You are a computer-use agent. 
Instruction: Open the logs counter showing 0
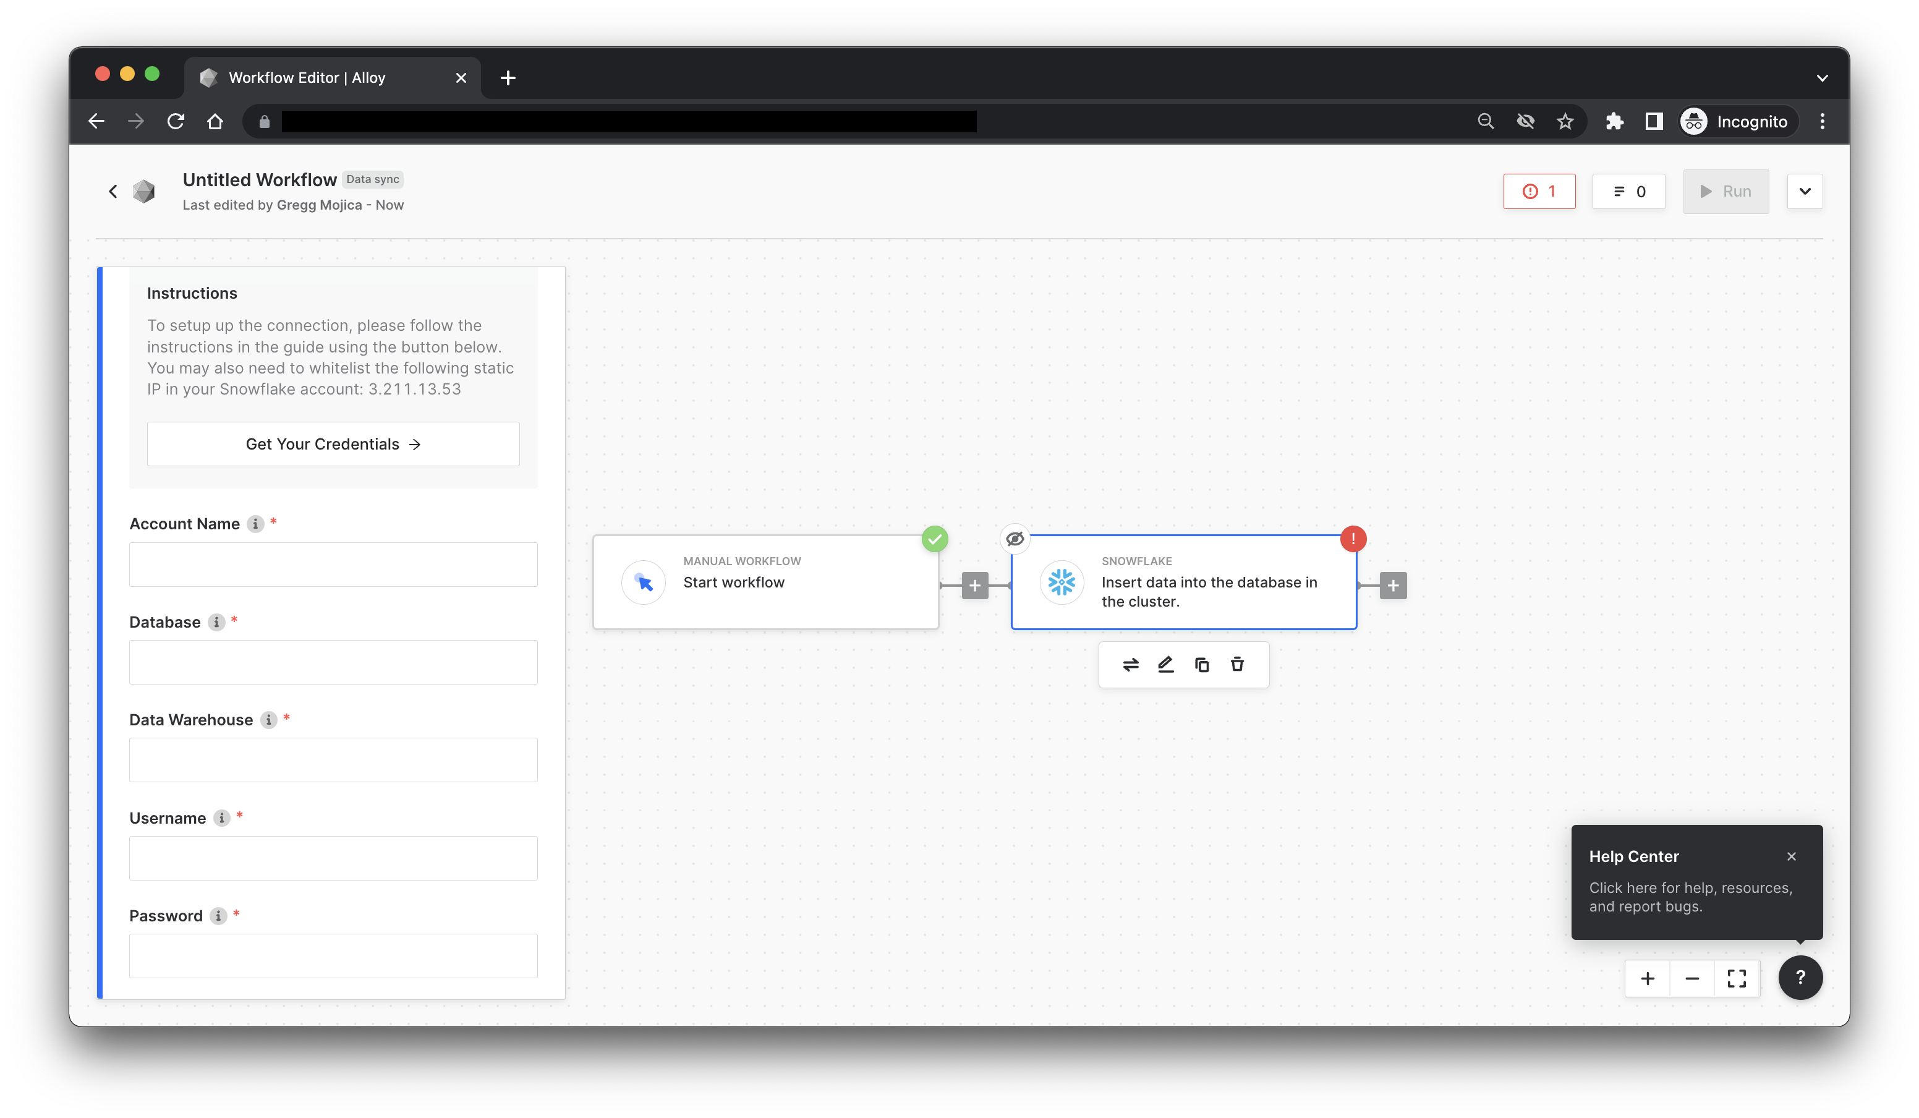coord(1628,191)
